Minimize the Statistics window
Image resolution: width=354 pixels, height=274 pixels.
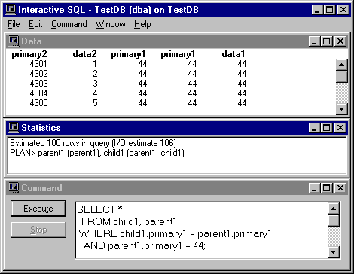point(314,128)
